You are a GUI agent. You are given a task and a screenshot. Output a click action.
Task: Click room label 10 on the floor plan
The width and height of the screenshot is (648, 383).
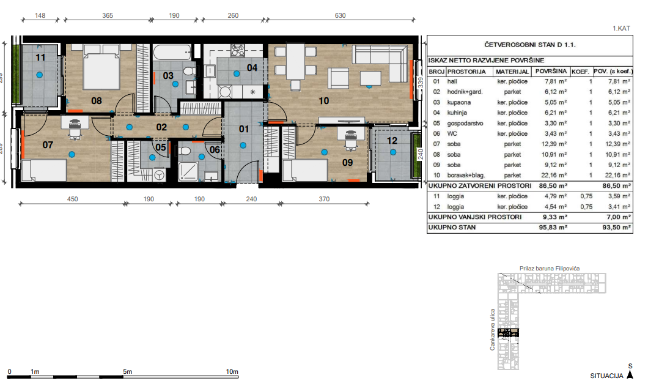323,100
